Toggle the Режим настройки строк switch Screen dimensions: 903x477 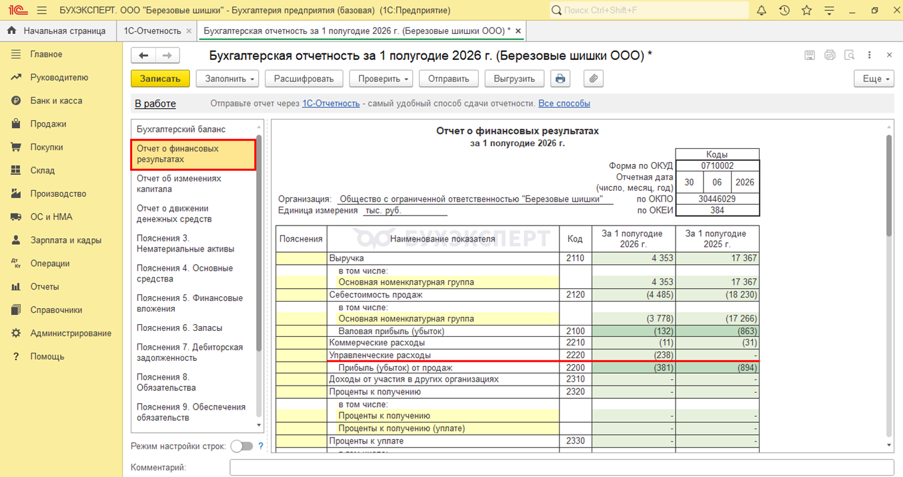(x=241, y=446)
